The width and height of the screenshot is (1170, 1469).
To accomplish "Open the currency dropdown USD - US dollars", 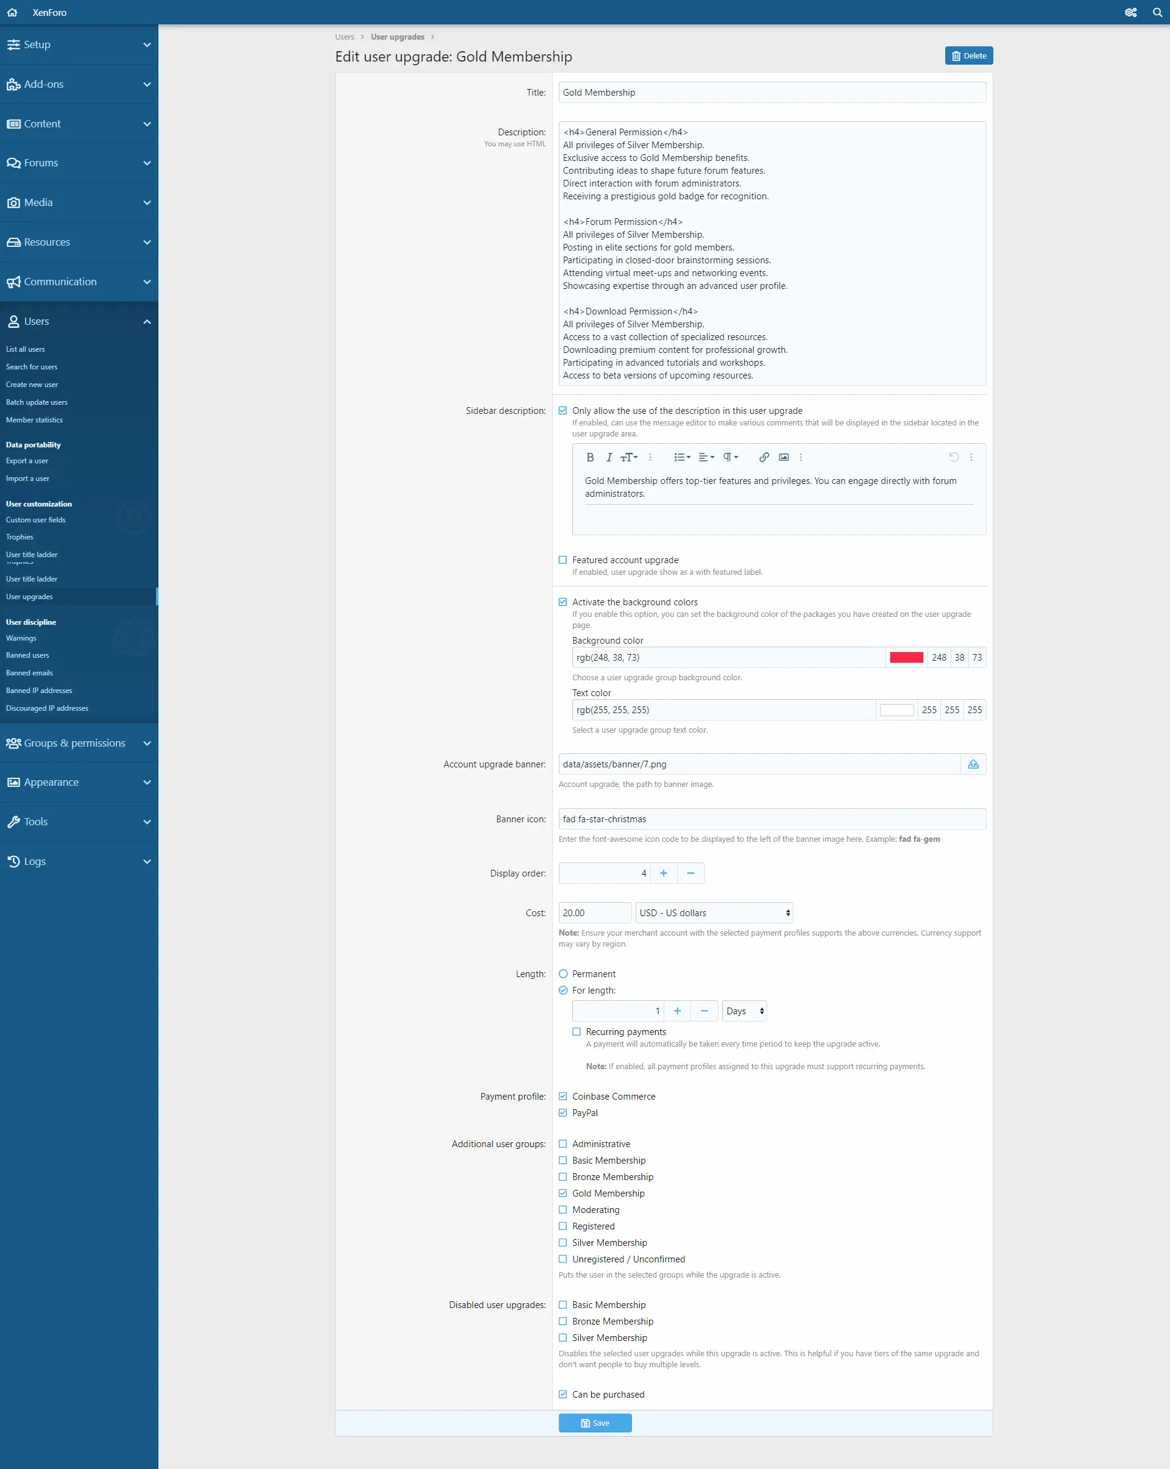I will (714, 912).
